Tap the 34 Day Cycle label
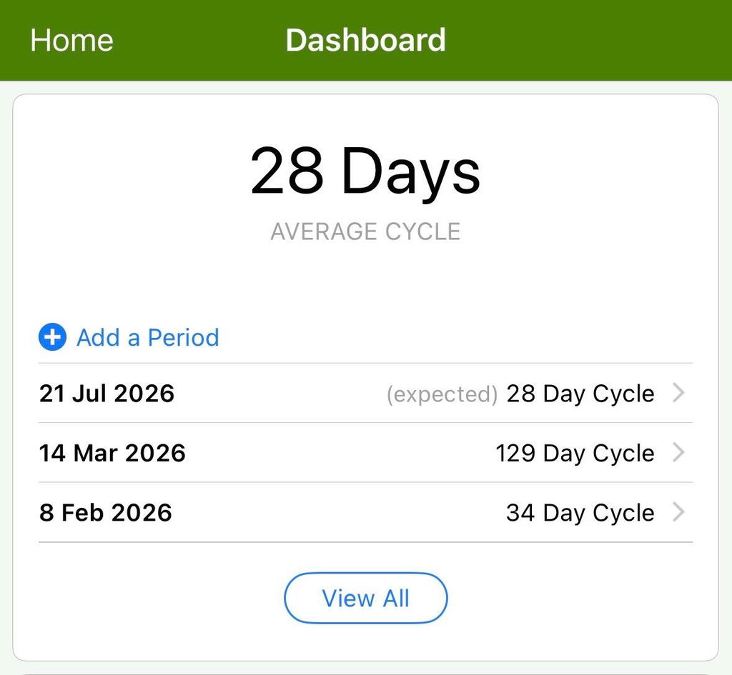Image resolution: width=732 pixels, height=675 pixels. (580, 513)
